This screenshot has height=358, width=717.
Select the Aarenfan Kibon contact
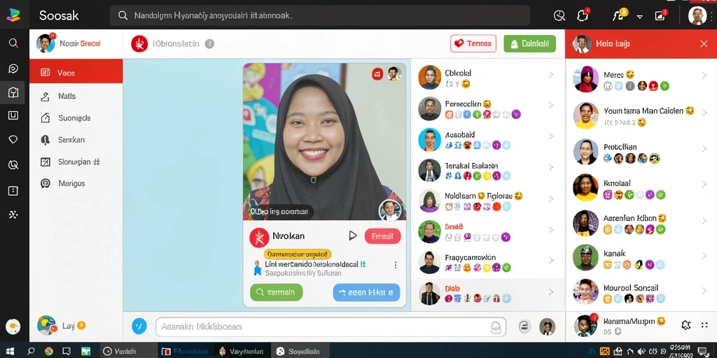(641, 222)
